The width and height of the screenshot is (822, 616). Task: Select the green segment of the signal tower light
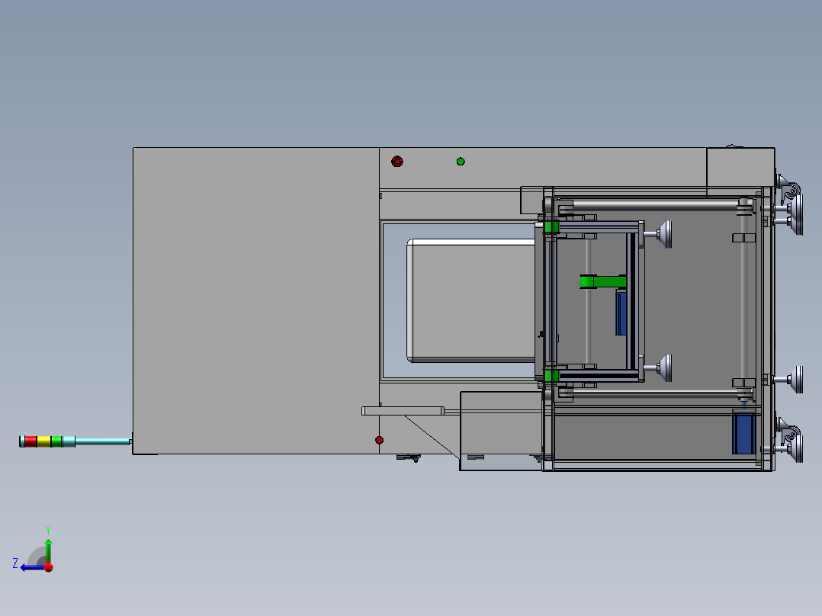56,441
